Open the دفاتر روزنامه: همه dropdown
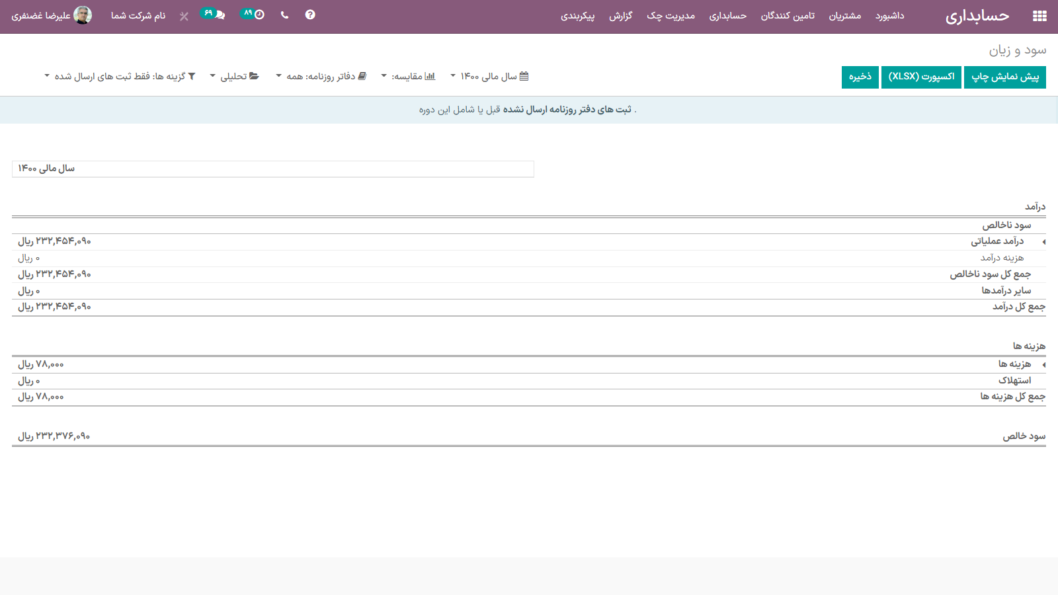Screen dimensions: 1058x595 [321, 76]
